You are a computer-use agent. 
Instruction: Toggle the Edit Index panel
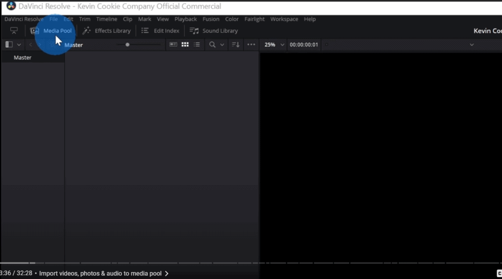160,31
